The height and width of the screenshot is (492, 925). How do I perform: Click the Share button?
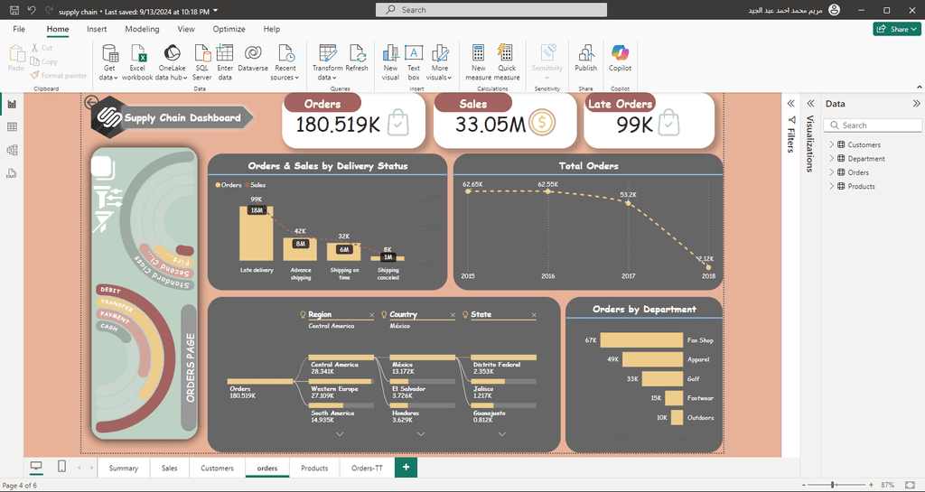[897, 29]
